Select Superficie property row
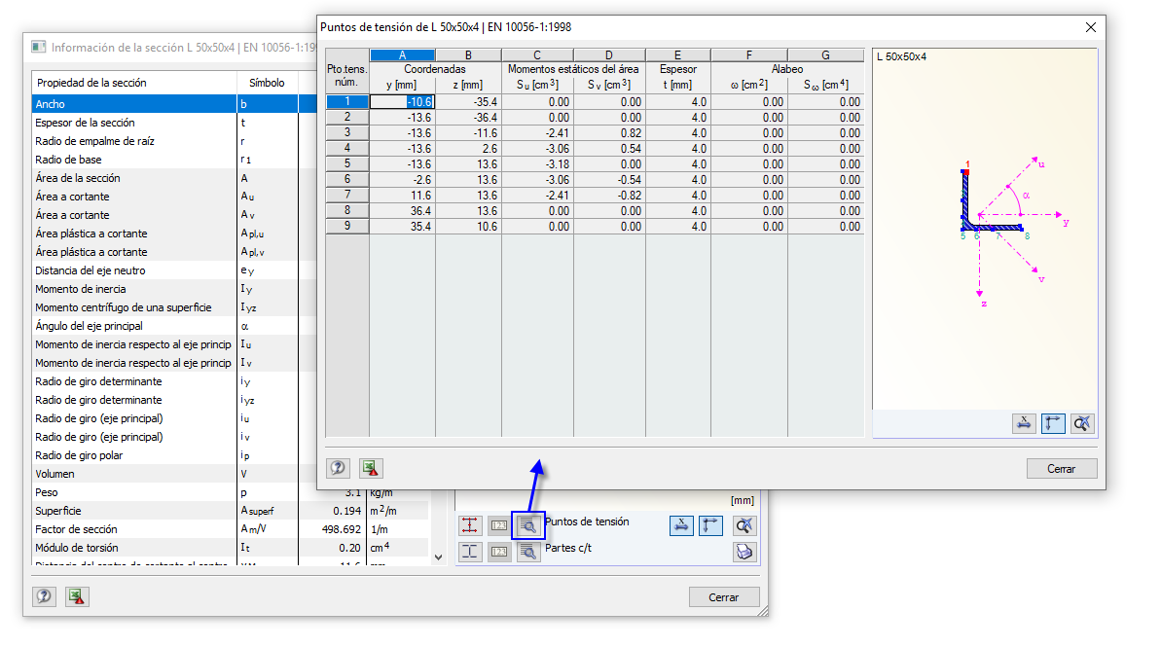This screenshot has width=1161, height=647. tap(231, 511)
